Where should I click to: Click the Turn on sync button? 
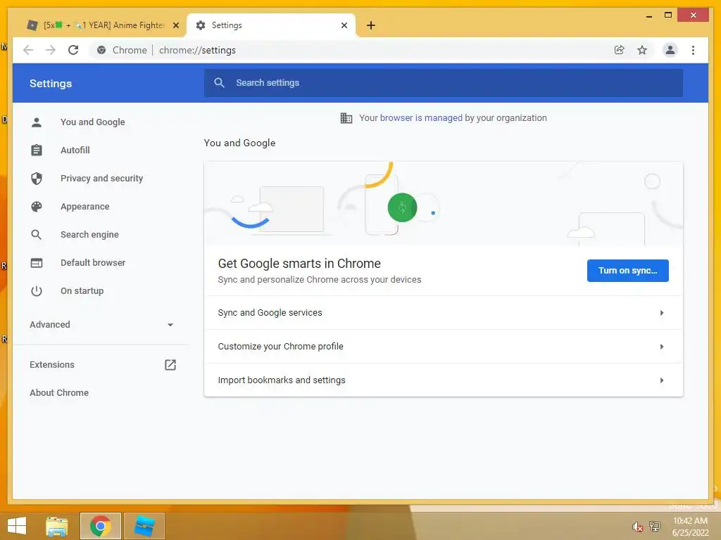click(x=627, y=271)
